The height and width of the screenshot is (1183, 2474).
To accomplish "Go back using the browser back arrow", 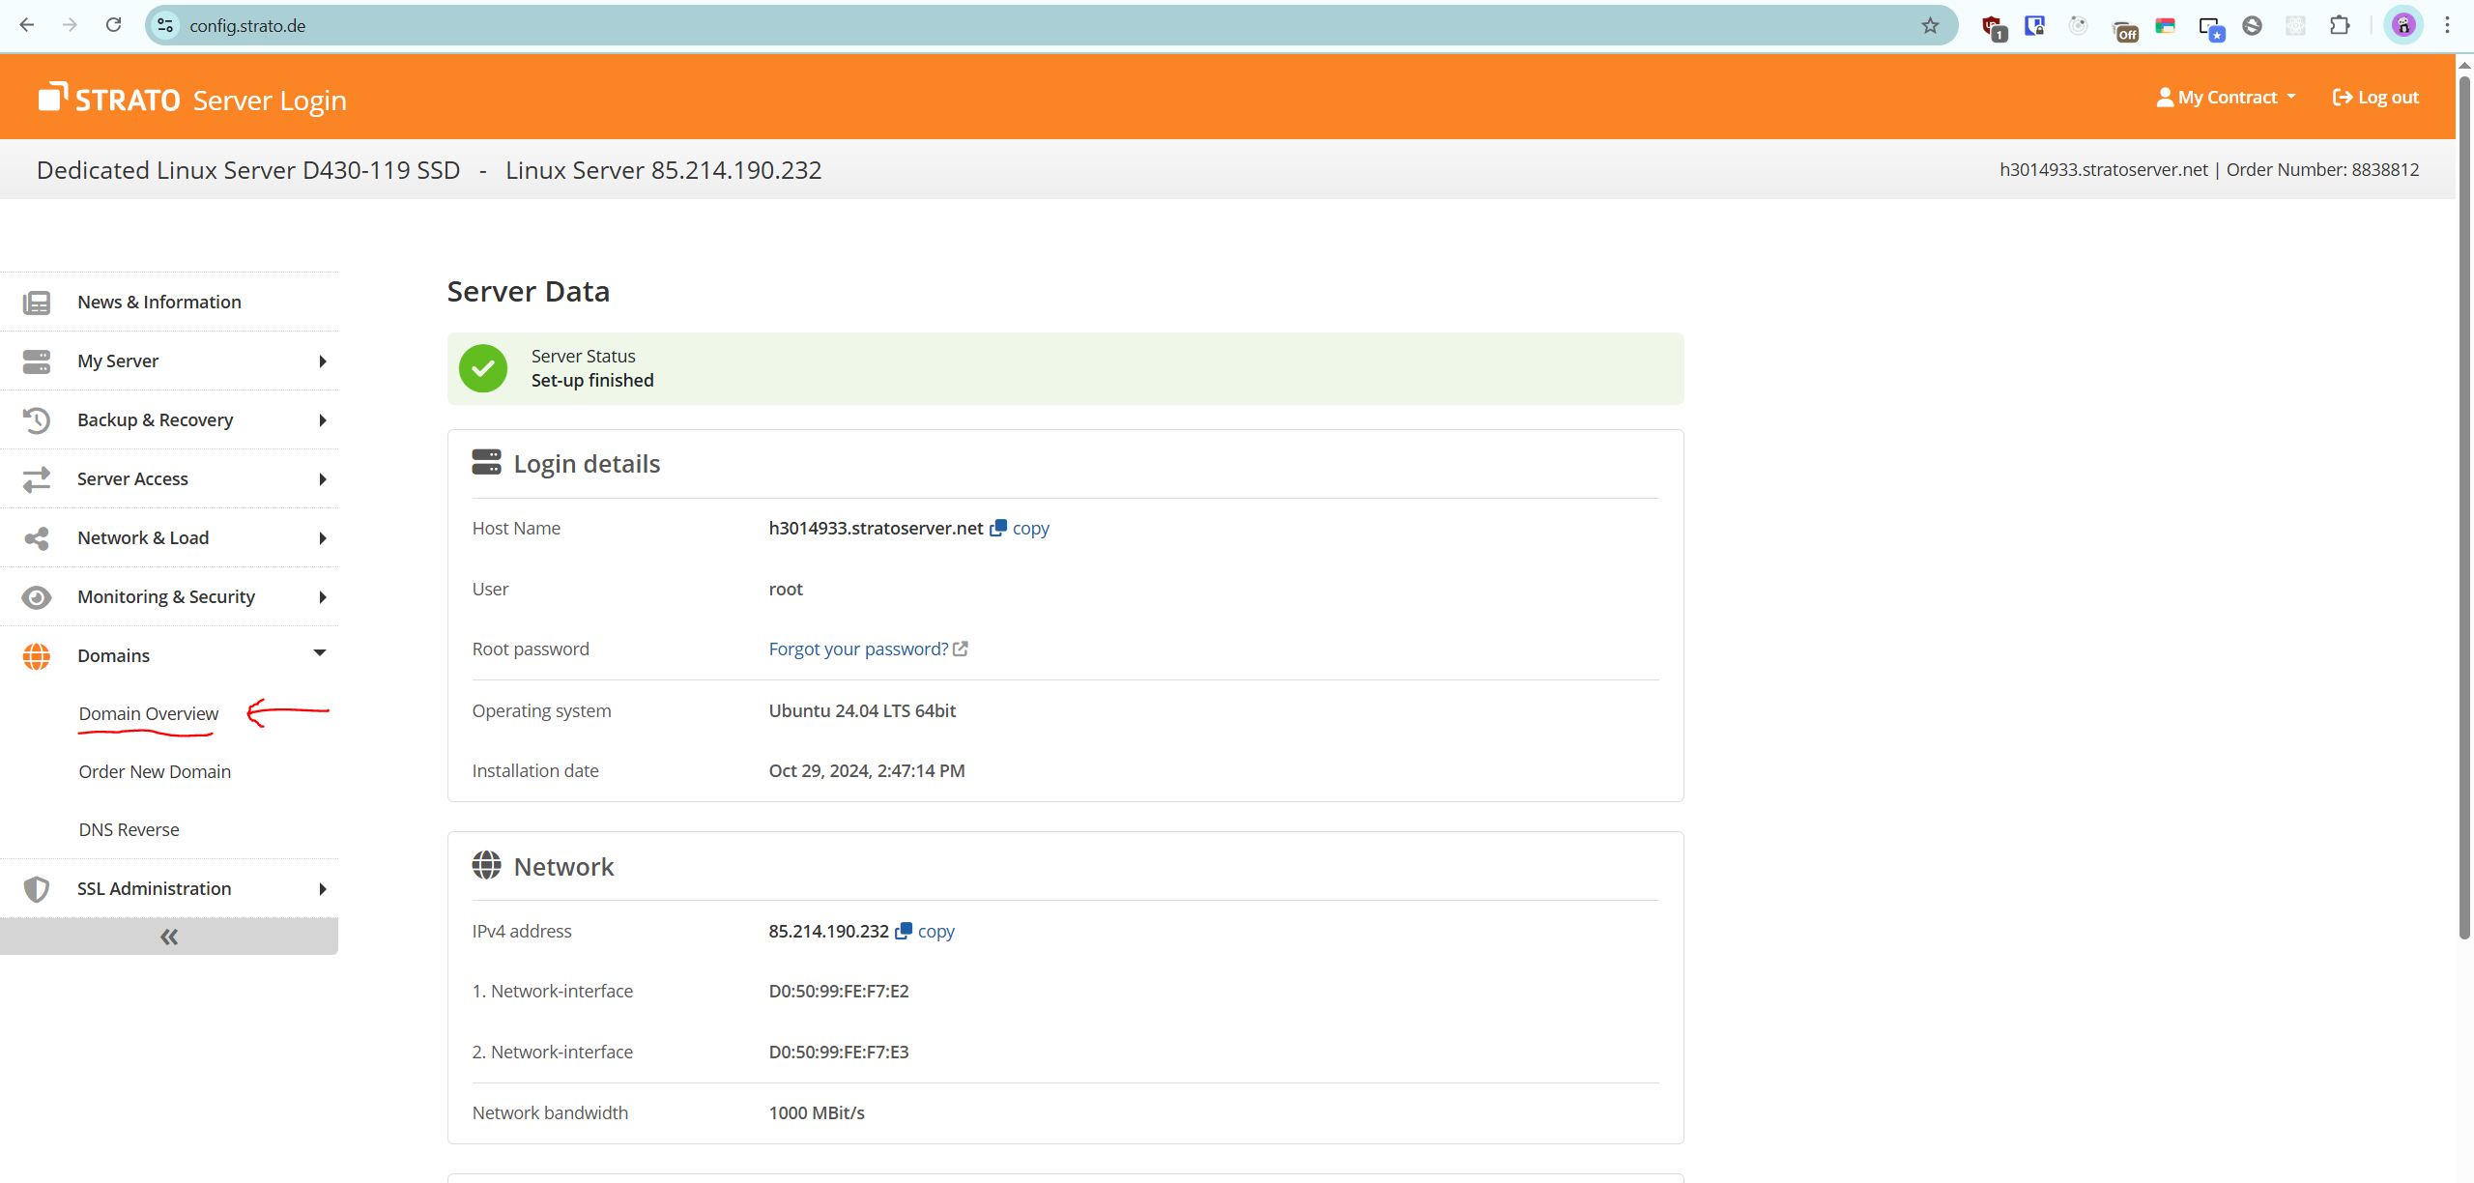I will tap(27, 25).
